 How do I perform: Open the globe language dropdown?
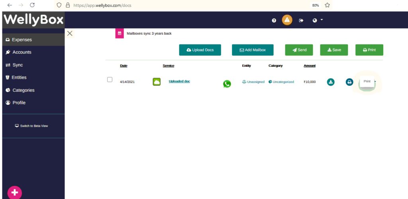point(318,20)
